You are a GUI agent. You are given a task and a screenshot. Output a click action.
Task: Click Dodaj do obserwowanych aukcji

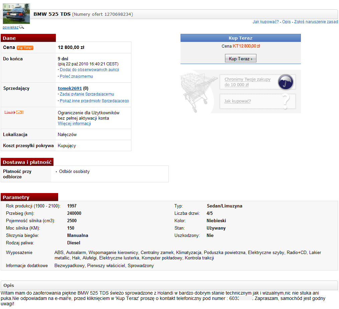(x=89, y=70)
